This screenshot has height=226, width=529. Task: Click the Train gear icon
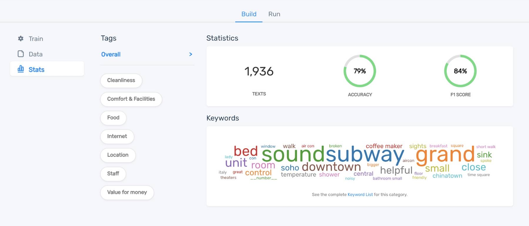point(21,38)
